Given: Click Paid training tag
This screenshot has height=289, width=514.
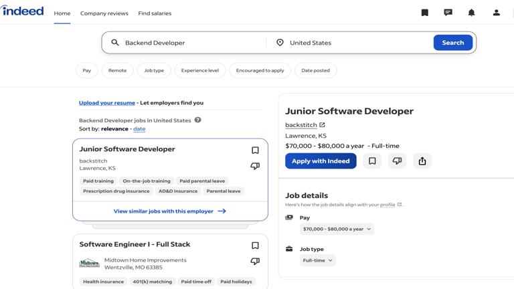Looking at the screenshot, I should 98,181.
